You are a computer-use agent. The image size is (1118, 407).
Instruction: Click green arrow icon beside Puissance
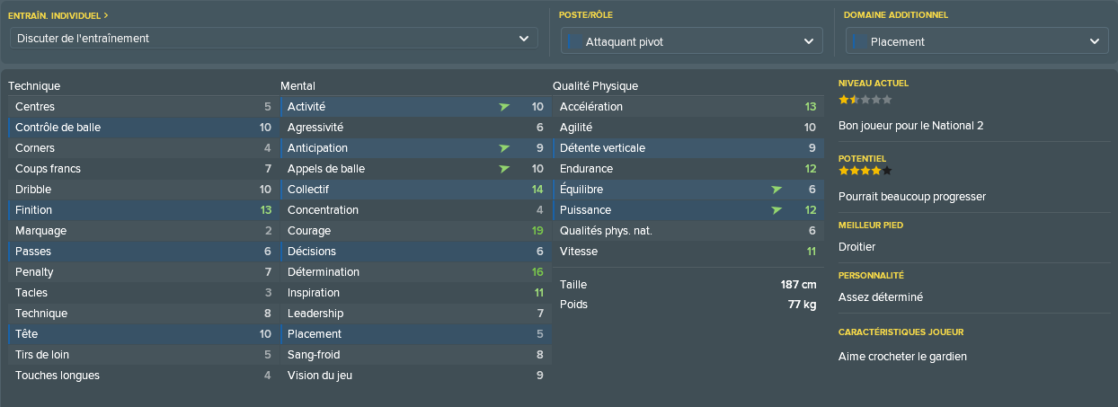776,210
